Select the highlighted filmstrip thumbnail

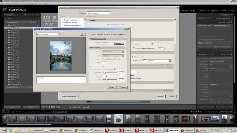[x=118, y=119]
